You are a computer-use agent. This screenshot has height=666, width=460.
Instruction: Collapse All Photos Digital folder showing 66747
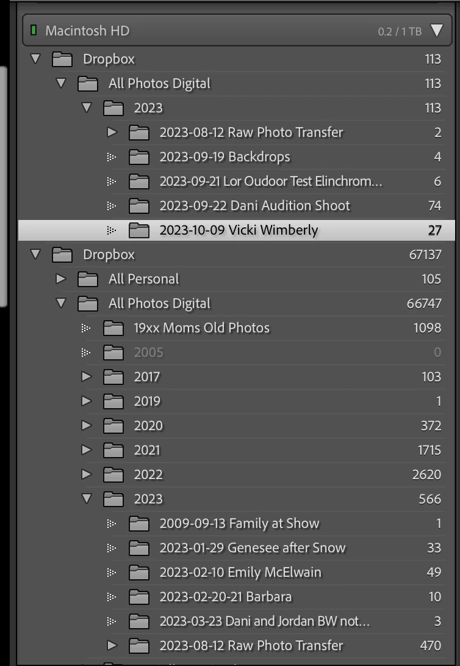pos(61,303)
